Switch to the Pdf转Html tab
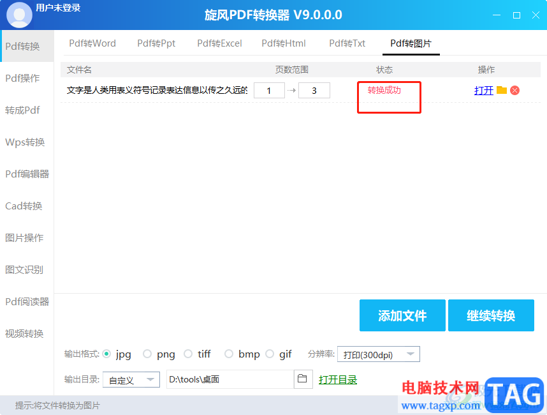Viewport: 547px width, 415px height. point(284,43)
